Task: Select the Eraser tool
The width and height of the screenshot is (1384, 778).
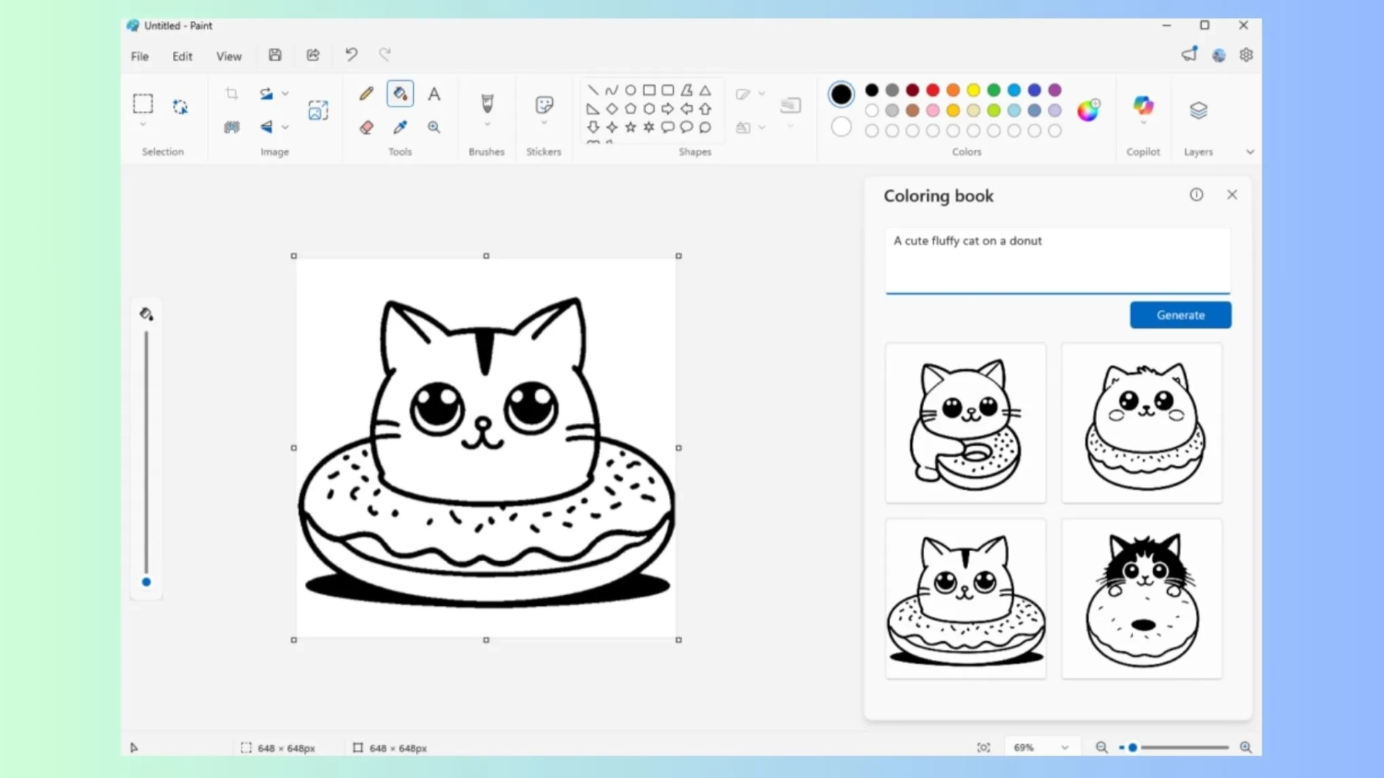Action: (x=367, y=127)
